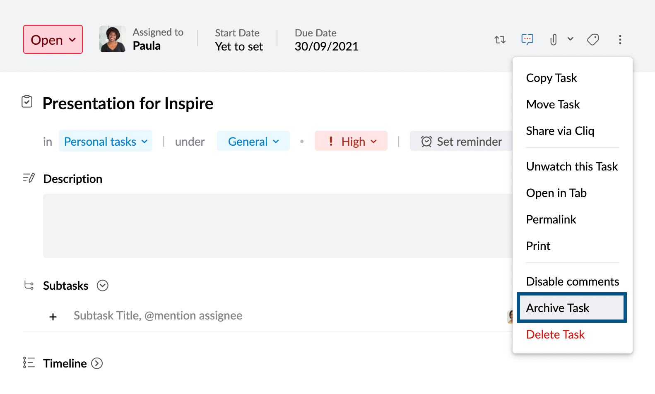Collapse the Subtasks section chevron
The width and height of the screenshot is (655, 394).
[102, 286]
